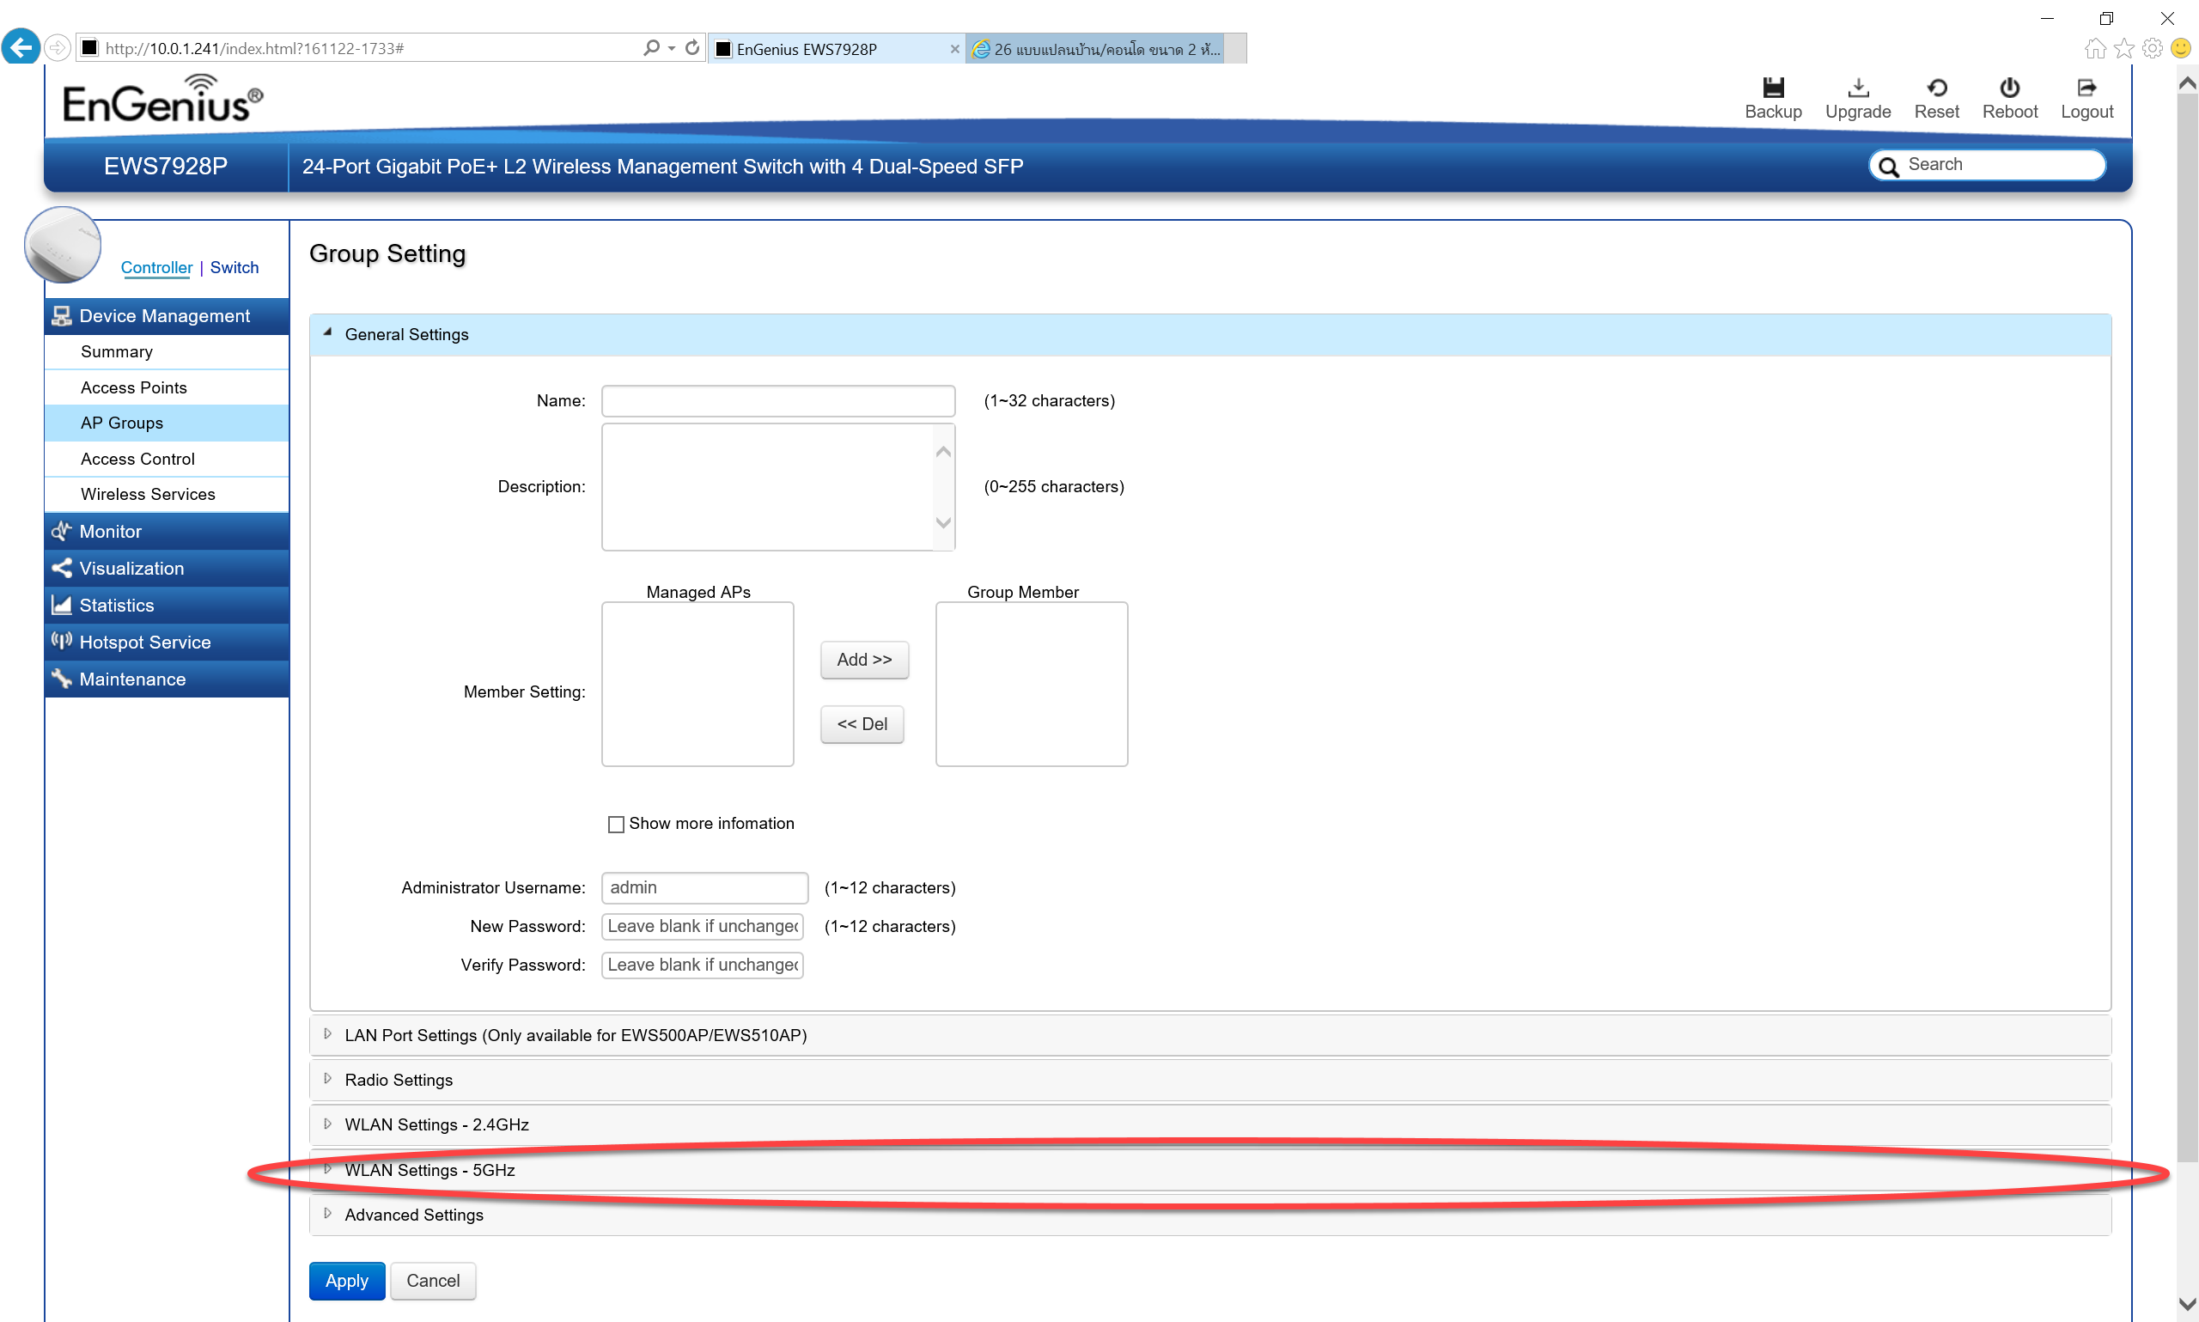Click description box scroll up arrow
This screenshot has height=1322, width=2199.
(x=943, y=451)
